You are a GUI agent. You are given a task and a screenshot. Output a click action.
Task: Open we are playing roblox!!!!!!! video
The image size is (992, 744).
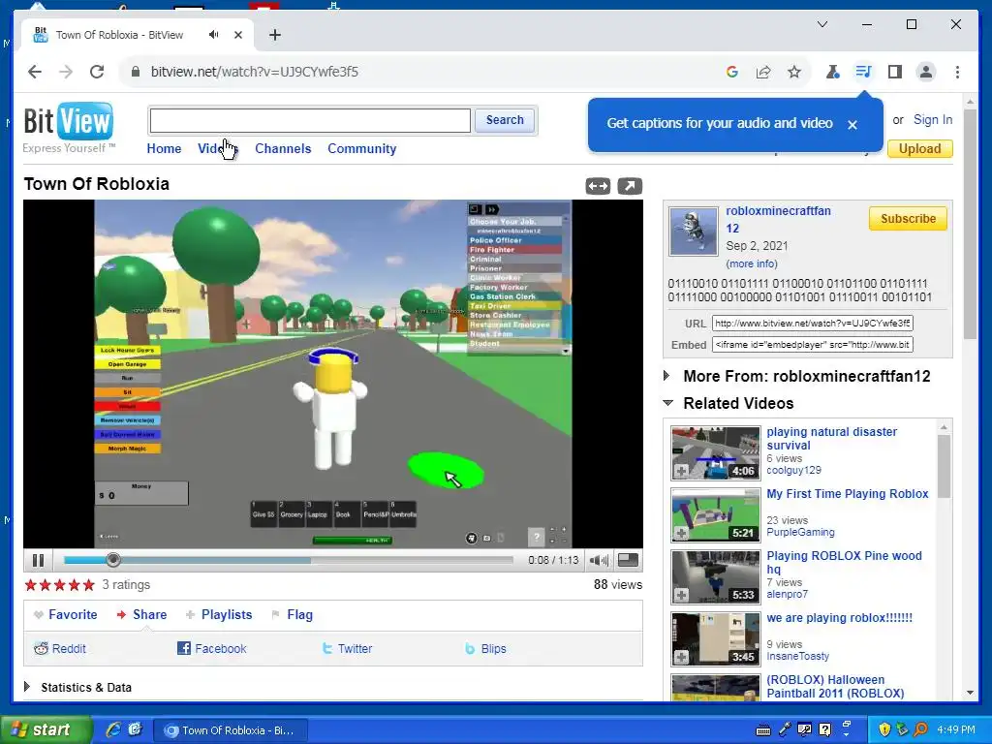[840, 617]
